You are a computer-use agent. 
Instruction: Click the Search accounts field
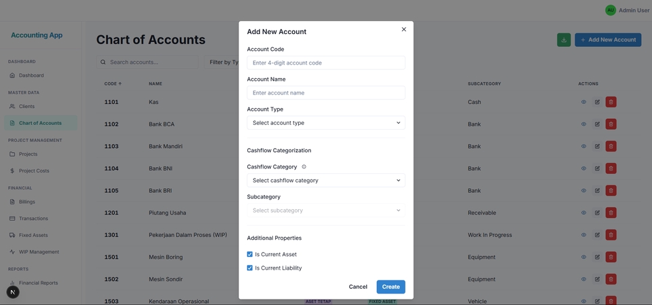(147, 62)
